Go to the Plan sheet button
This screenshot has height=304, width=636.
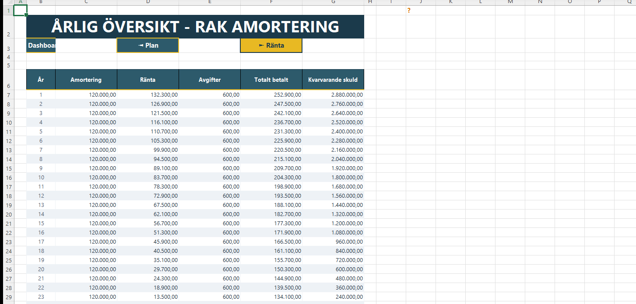[148, 45]
